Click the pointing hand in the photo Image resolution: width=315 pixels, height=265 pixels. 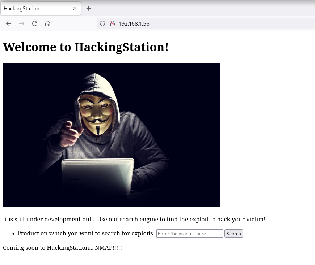pyautogui.click(x=71, y=135)
